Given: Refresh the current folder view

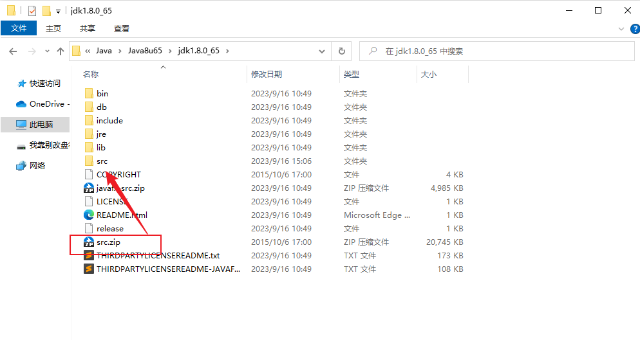Looking at the screenshot, I should point(342,51).
